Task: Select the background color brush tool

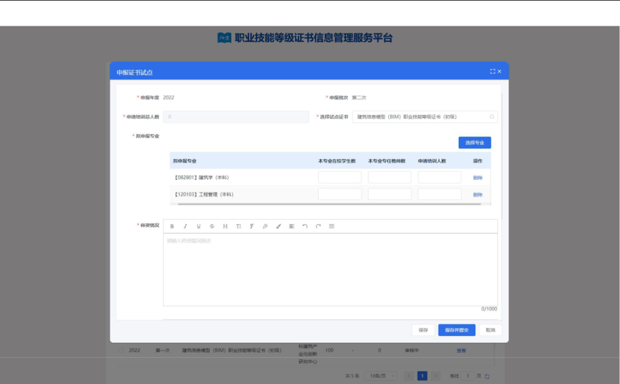Action: (x=278, y=226)
